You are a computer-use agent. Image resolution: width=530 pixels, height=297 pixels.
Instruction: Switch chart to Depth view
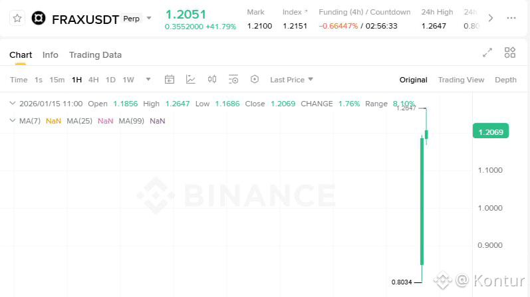(505, 80)
